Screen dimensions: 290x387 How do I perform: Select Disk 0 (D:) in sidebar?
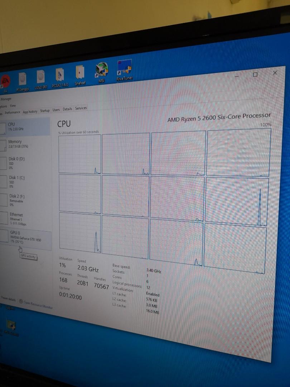(26, 163)
